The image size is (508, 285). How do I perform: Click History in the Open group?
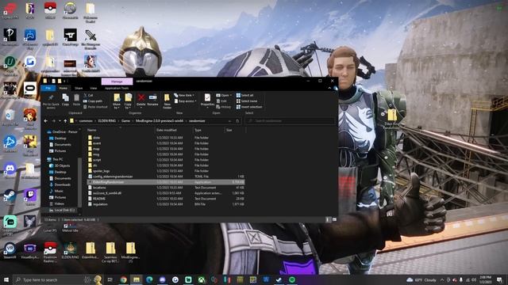tap(224, 107)
